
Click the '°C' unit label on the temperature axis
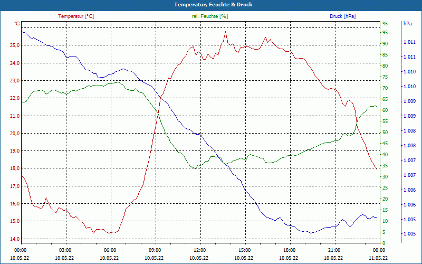[16, 24]
